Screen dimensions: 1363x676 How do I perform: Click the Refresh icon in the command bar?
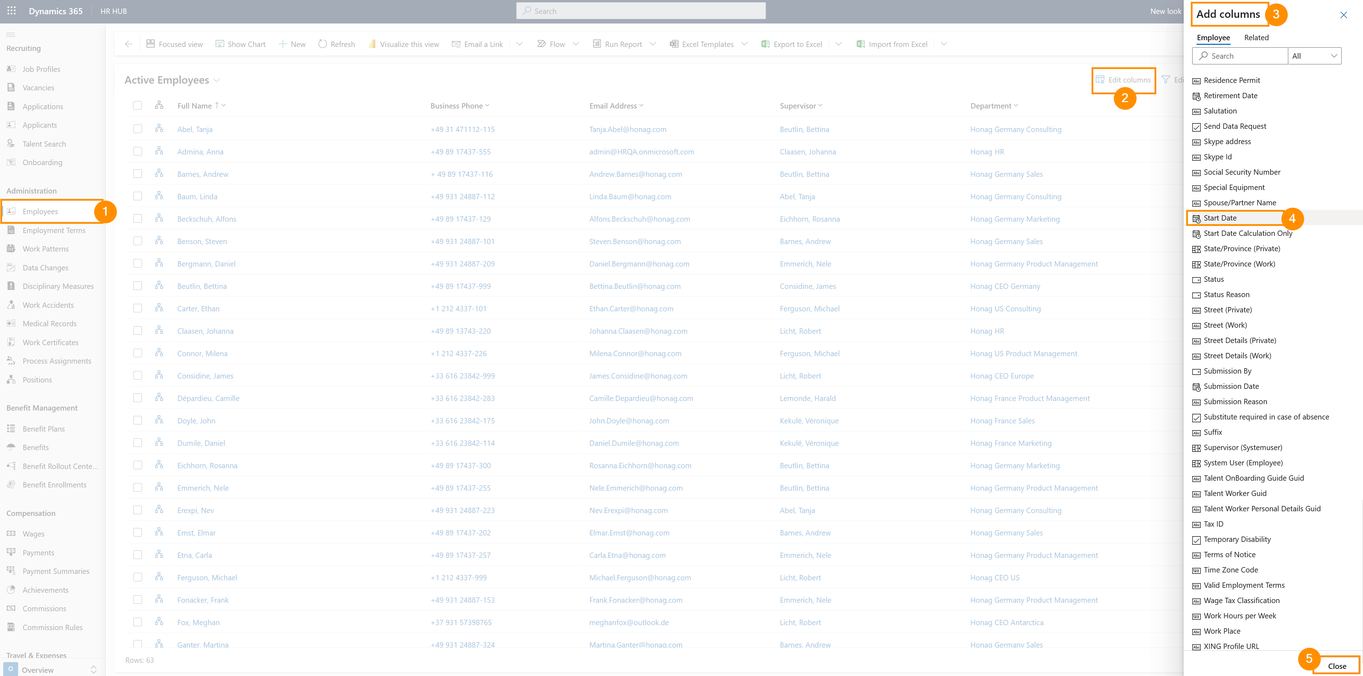tap(322, 44)
